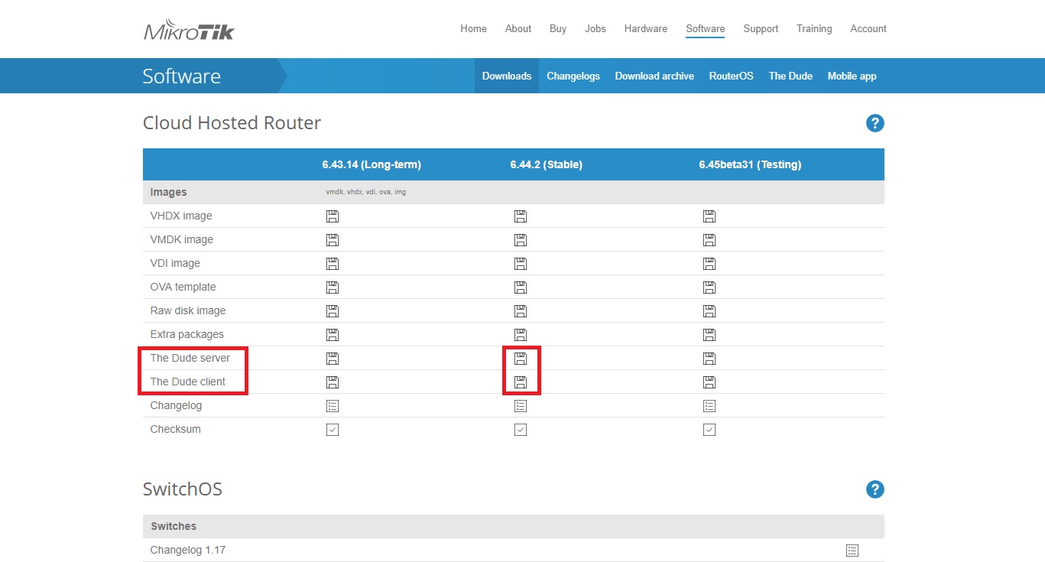Download Long-term Extra packages
Viewport: 1045px width, 562px height.
point(333,335)
